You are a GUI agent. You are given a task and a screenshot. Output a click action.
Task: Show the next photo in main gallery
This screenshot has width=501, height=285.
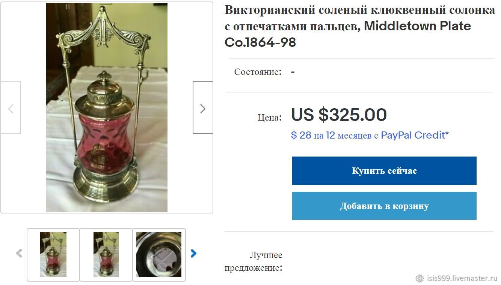202,108
